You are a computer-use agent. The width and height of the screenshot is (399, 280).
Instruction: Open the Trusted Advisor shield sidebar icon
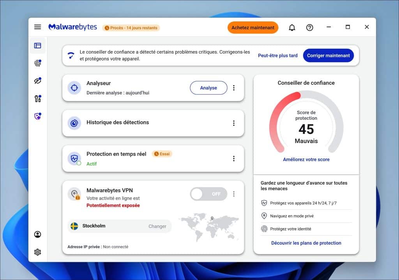tap(37, 116)
